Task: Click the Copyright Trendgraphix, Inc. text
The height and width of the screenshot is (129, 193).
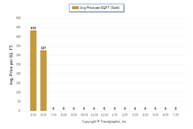Action: [105, 122]
